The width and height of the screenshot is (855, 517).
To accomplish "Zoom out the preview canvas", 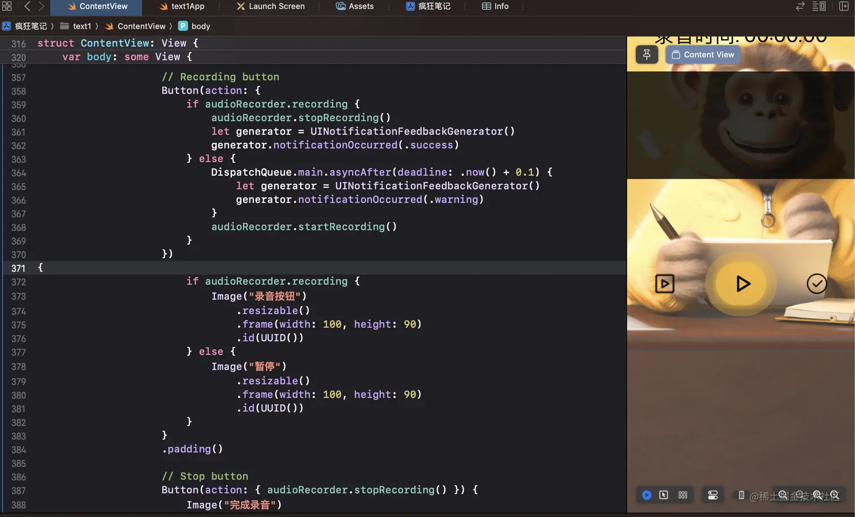I will pyautogui.click(x=783, y=495).
